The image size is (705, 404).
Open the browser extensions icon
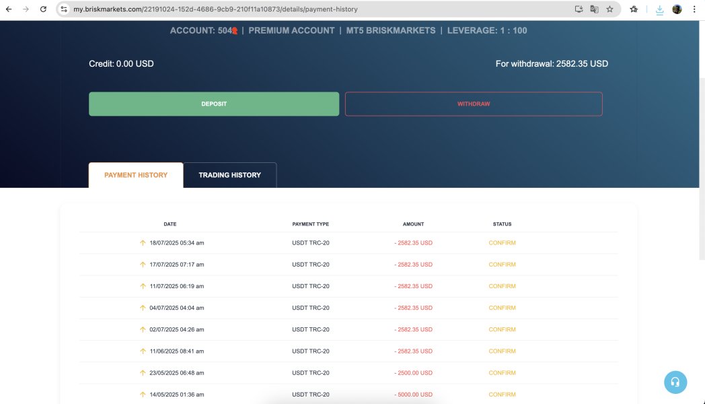point(634,9)
